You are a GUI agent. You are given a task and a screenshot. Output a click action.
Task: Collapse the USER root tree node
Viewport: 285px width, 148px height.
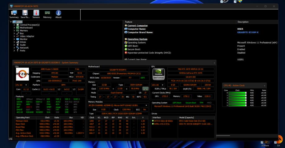(x=11, y=22)
